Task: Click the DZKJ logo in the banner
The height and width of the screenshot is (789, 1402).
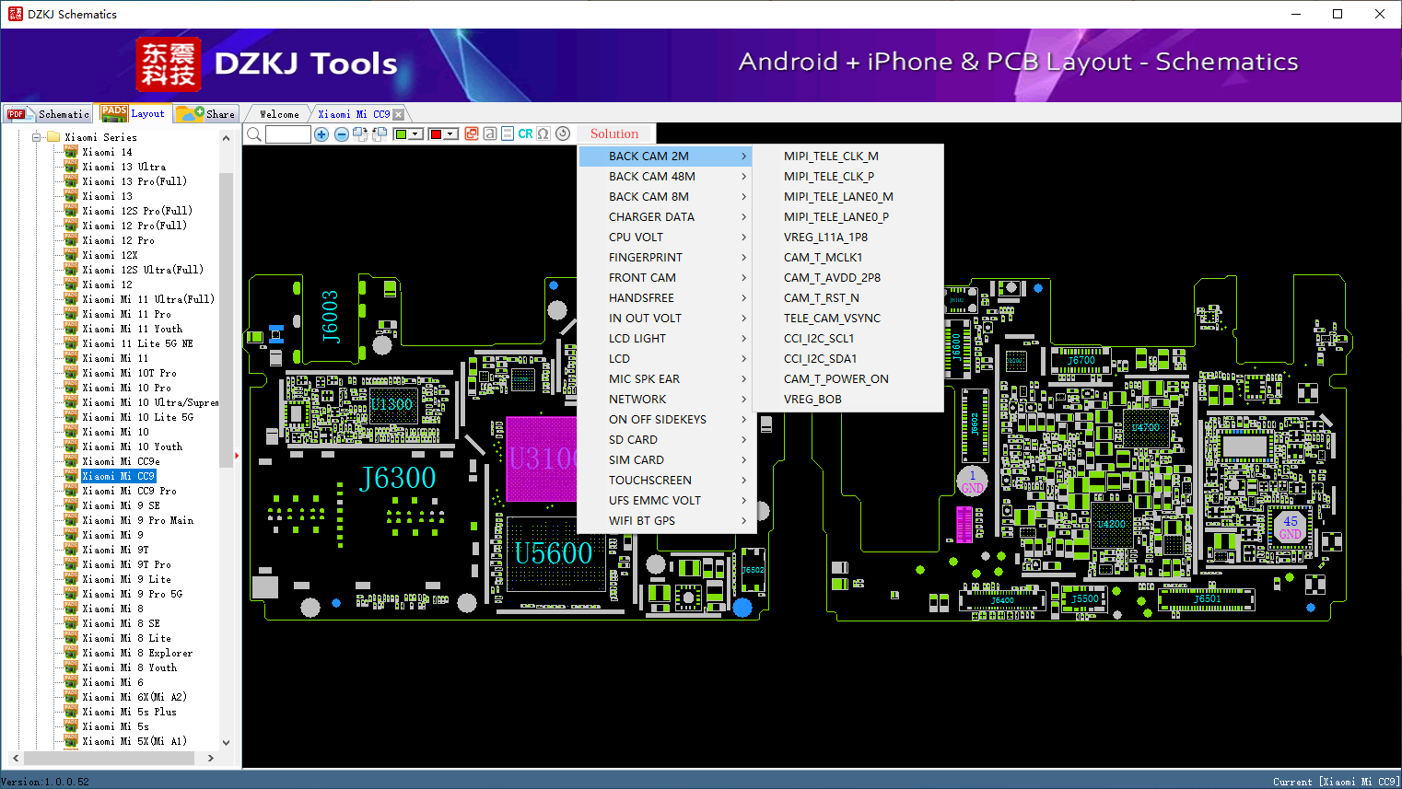Action: [168, 64]
